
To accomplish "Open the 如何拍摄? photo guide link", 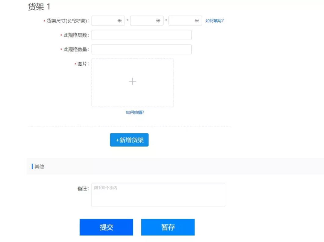I will (x=135, y=113).
